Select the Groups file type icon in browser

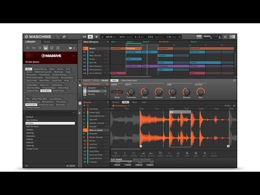[x=34, y=48]
